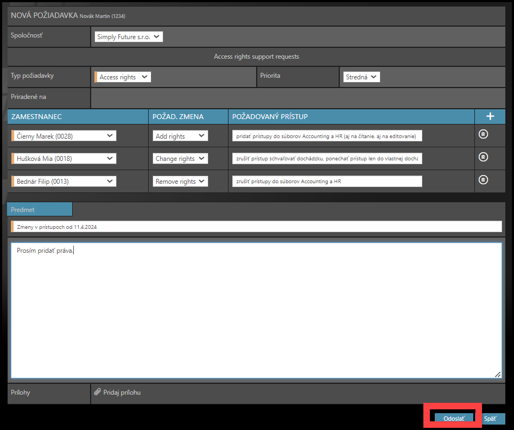Click the subject field with Zmeny v prístupoch
514x430 pixels.
257,227
